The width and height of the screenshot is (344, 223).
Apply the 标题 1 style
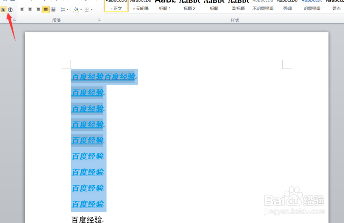tap(165, 6)
